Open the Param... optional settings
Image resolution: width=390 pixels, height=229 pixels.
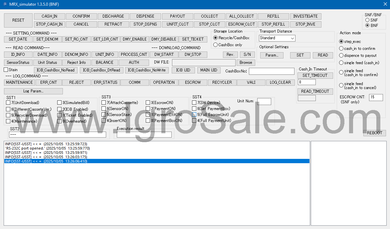[x=272, y=55]
